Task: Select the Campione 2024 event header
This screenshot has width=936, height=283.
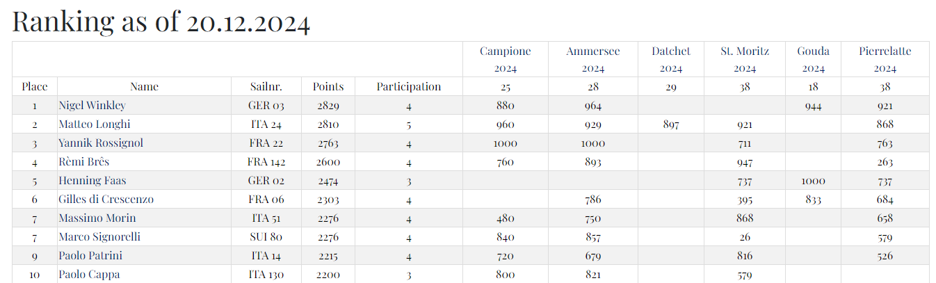Action: pyautogui.click(x=506, y=59)
